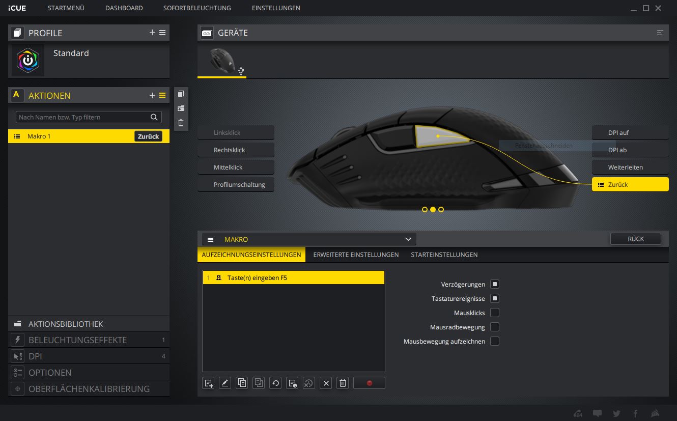Select the Rechtsklick mouse button
The height and width of the screenshot is (421, 677).
coord(236,150)
